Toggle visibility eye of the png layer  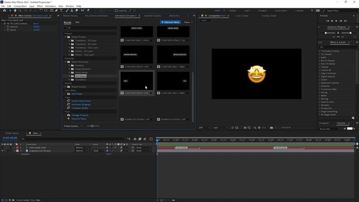(x=2, y=151)
